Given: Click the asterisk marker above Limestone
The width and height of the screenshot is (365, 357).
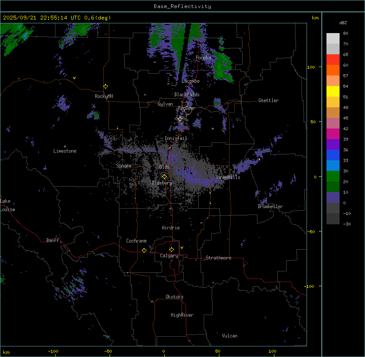Looking at the screenshot, I should 65,146.
